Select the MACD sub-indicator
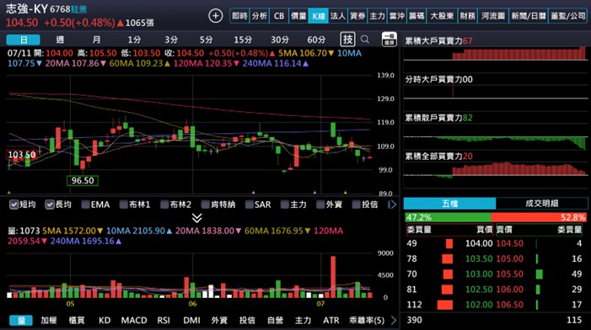Screen dimensions: 591x330 pos(134,320)
